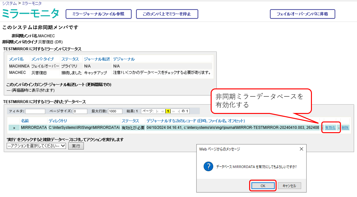Click 有効化 link for MIRRORDATA
This screenshot has width=357, height=197.
330,127
